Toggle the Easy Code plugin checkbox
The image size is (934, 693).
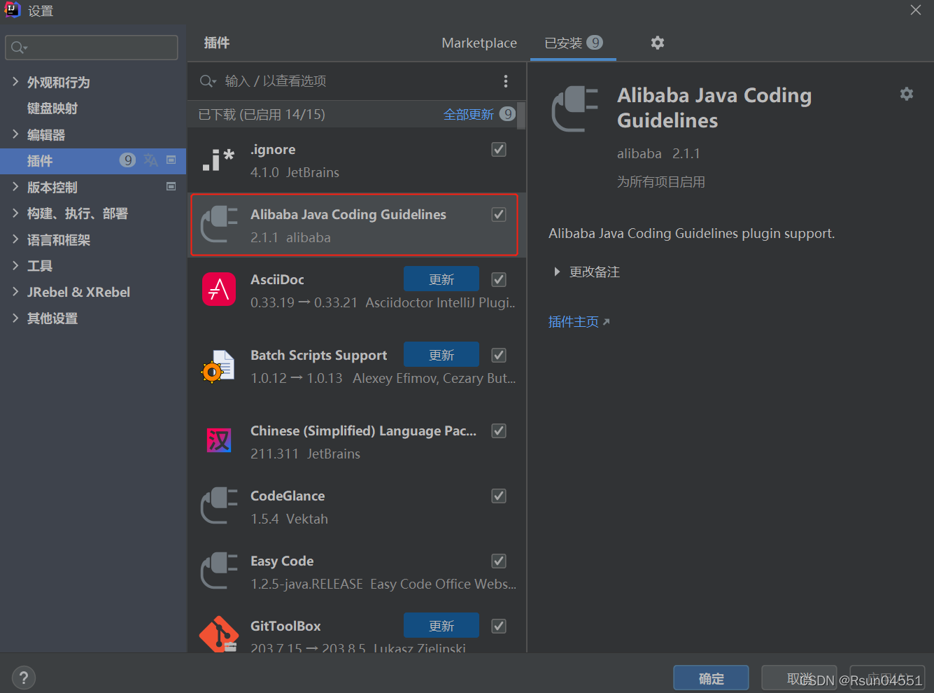point(499,561)
